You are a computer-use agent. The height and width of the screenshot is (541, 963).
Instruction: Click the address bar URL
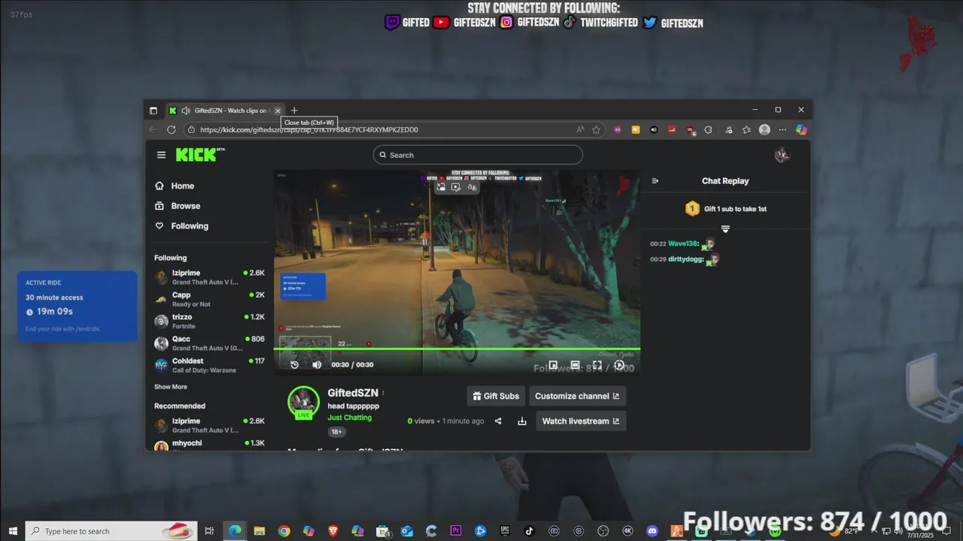coord(309,129)
